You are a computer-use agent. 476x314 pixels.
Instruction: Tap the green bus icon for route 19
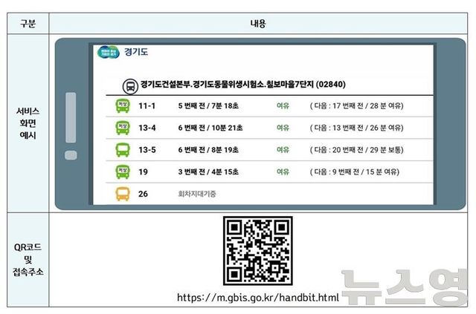[x=121, y=171]
